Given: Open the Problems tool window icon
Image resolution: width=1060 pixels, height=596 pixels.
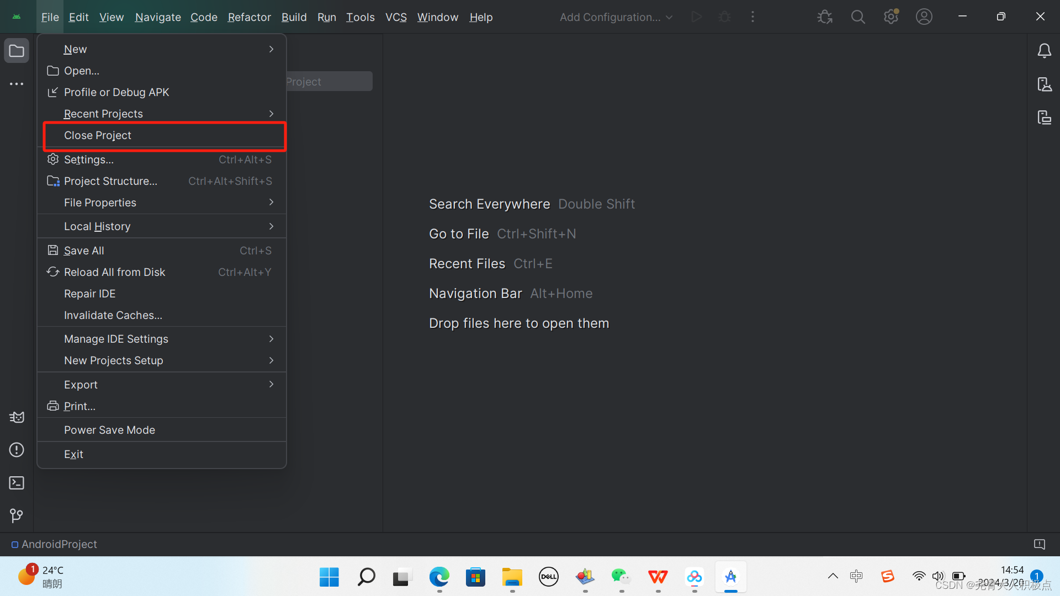Looking at the screenshot, I should pyautogui.click(x=17, y=450).
